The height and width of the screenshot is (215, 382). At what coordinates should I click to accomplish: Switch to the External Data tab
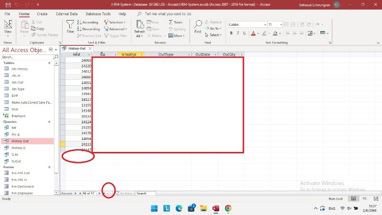click(66, 14)
